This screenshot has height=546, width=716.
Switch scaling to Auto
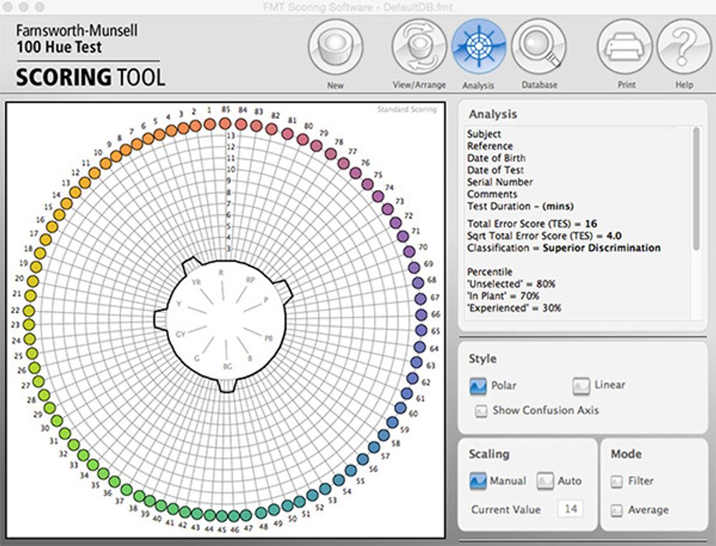546,481
